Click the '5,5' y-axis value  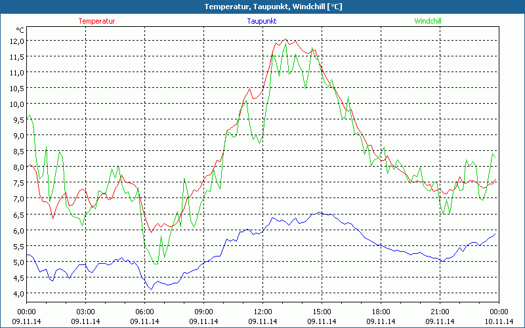tap(20, 247)
